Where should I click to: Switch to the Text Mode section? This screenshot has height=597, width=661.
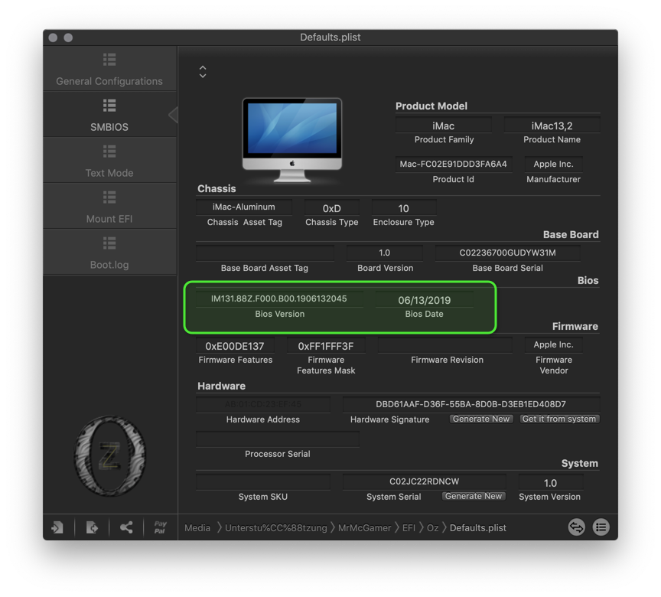click(x=109, y=161)
